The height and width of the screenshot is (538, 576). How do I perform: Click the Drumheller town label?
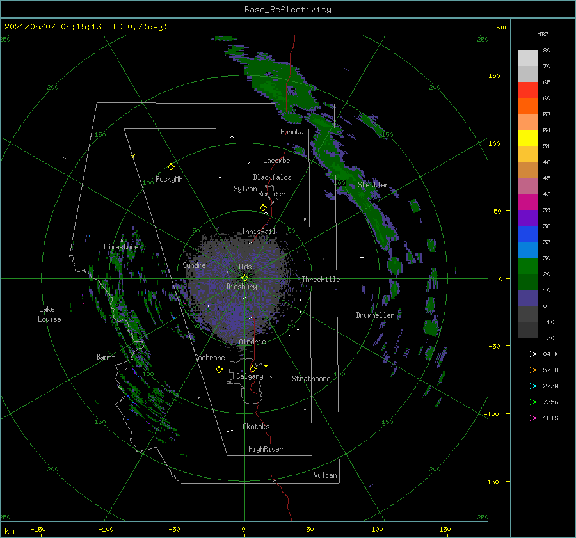tap(375, 315)
